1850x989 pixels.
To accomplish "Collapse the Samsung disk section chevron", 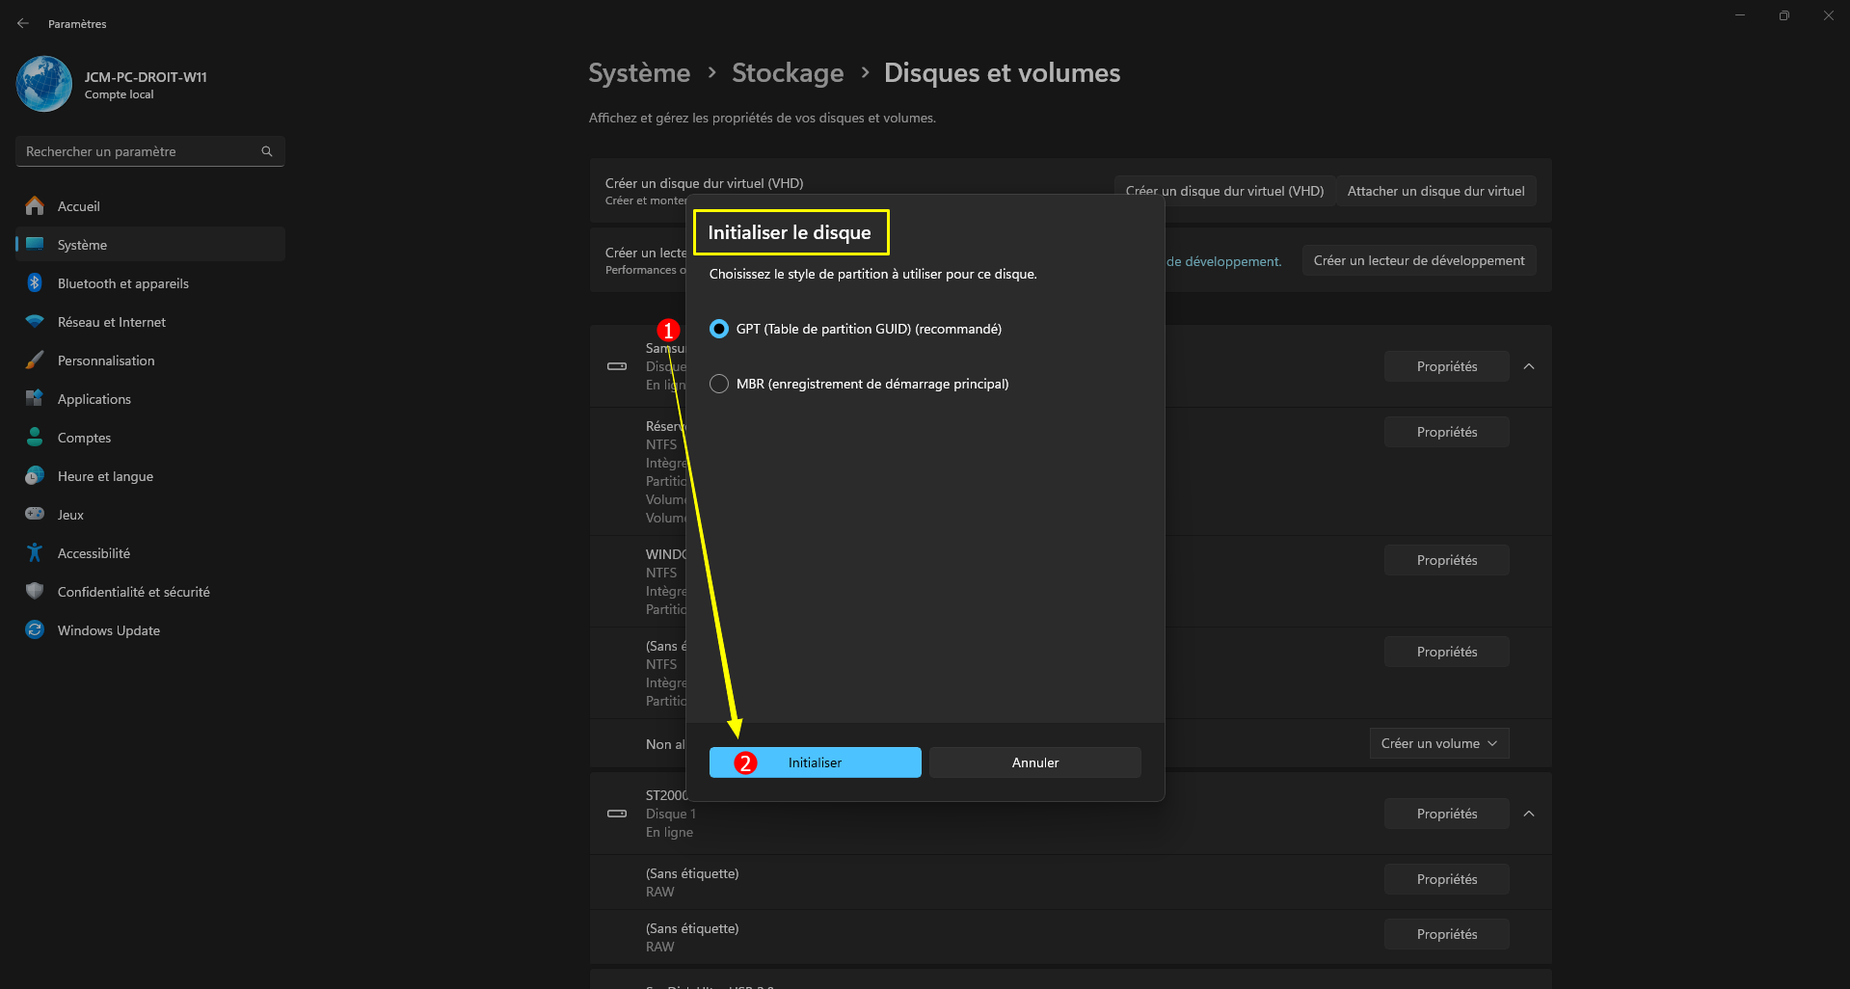I will (1529, 366).
